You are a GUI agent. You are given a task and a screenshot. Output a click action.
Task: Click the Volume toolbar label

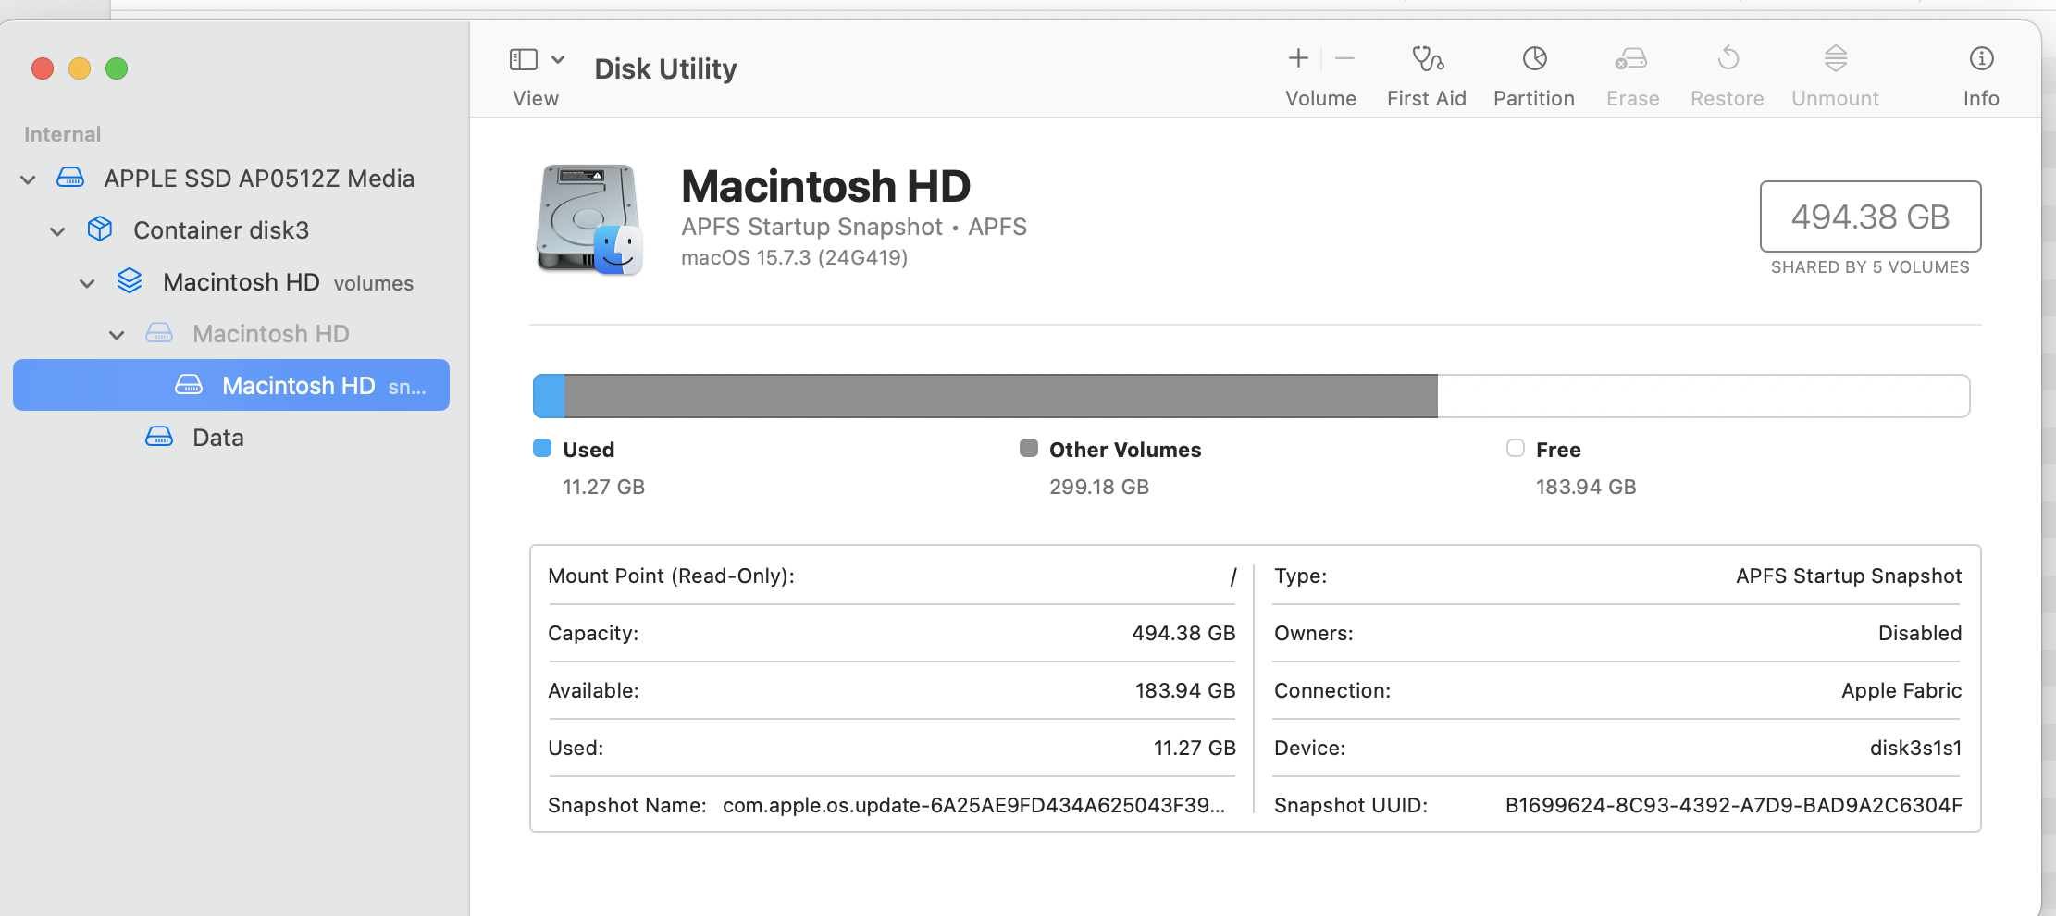click(x=1320, y=99)
